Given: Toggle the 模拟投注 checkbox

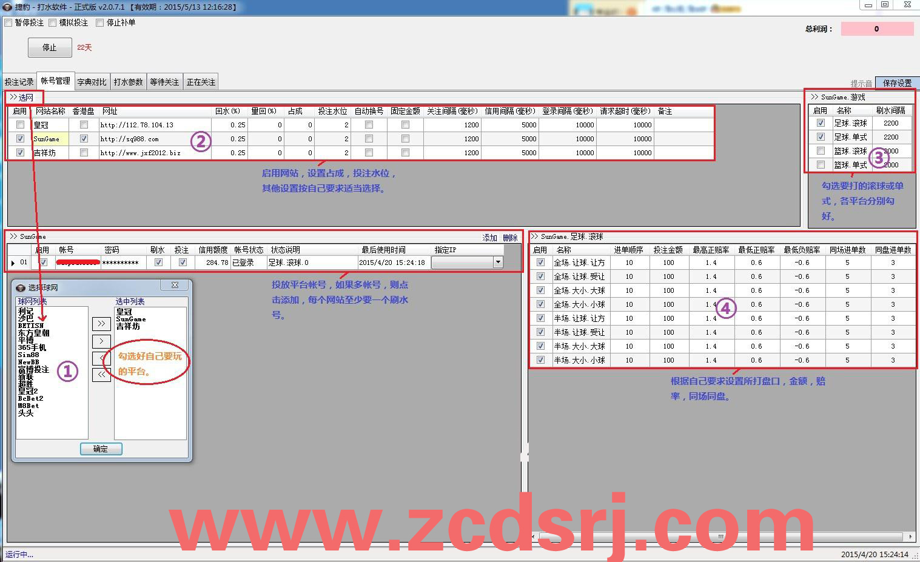Looking at the screenshot, I should [x=53, y=22].
